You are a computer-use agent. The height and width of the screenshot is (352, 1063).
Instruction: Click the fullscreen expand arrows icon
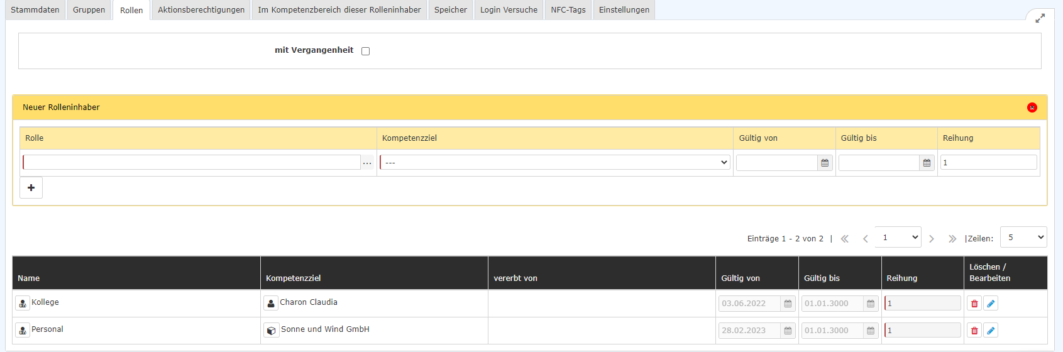pos(1040,18)
